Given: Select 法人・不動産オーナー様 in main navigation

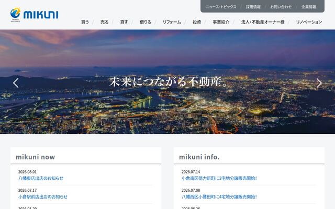Looking at the screenshot, I should click(263, 22).
